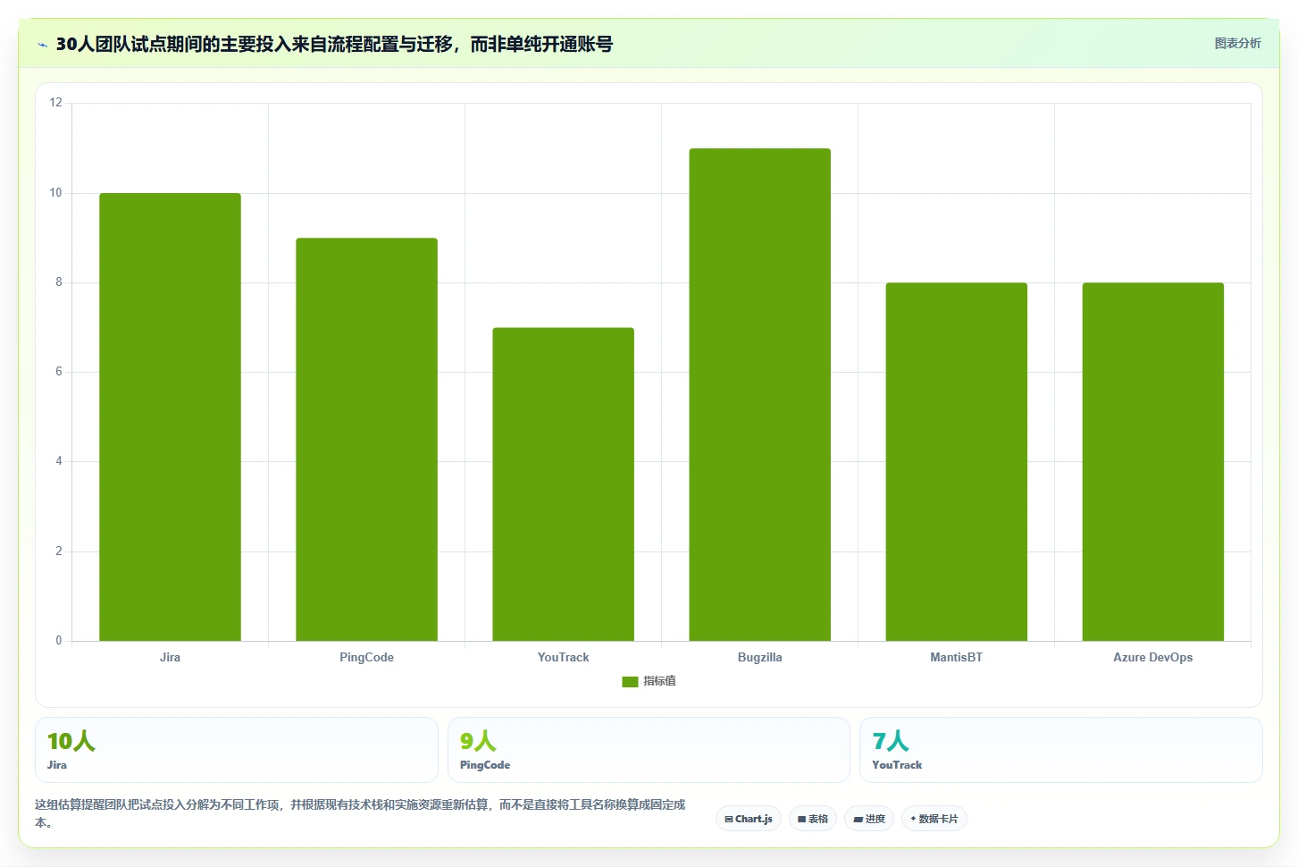Click the chart title starting with 30人团队试点
The width and height of the screenshot is (1298, 867).
[334, 44]
